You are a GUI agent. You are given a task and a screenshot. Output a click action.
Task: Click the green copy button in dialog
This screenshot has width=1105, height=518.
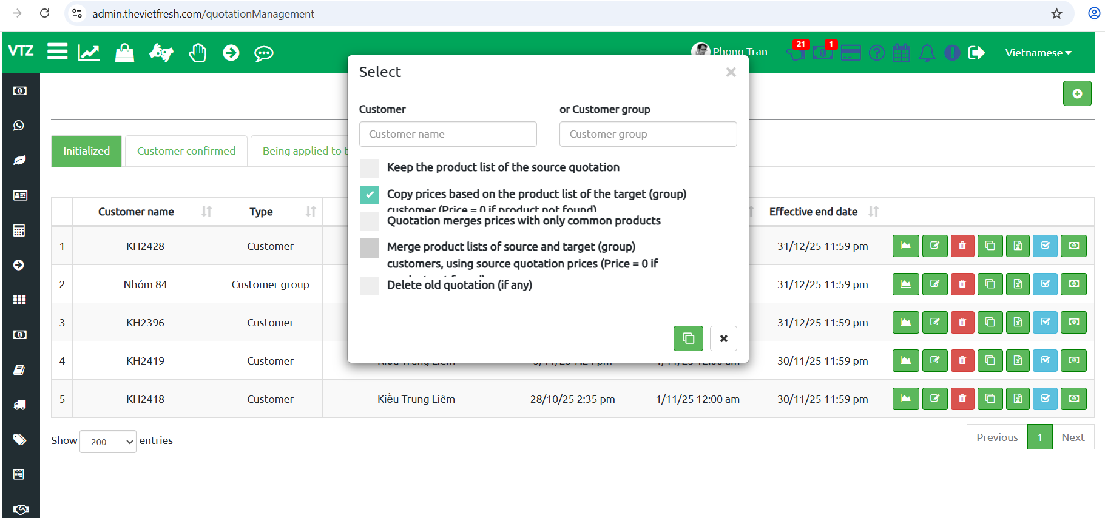[x=688, y=338]
